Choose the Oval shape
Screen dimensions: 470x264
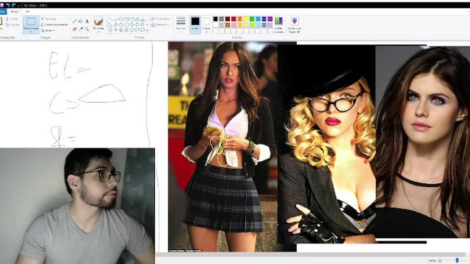pos(121,19)
